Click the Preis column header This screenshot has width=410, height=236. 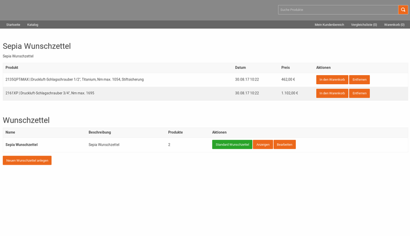click(285, 68)
